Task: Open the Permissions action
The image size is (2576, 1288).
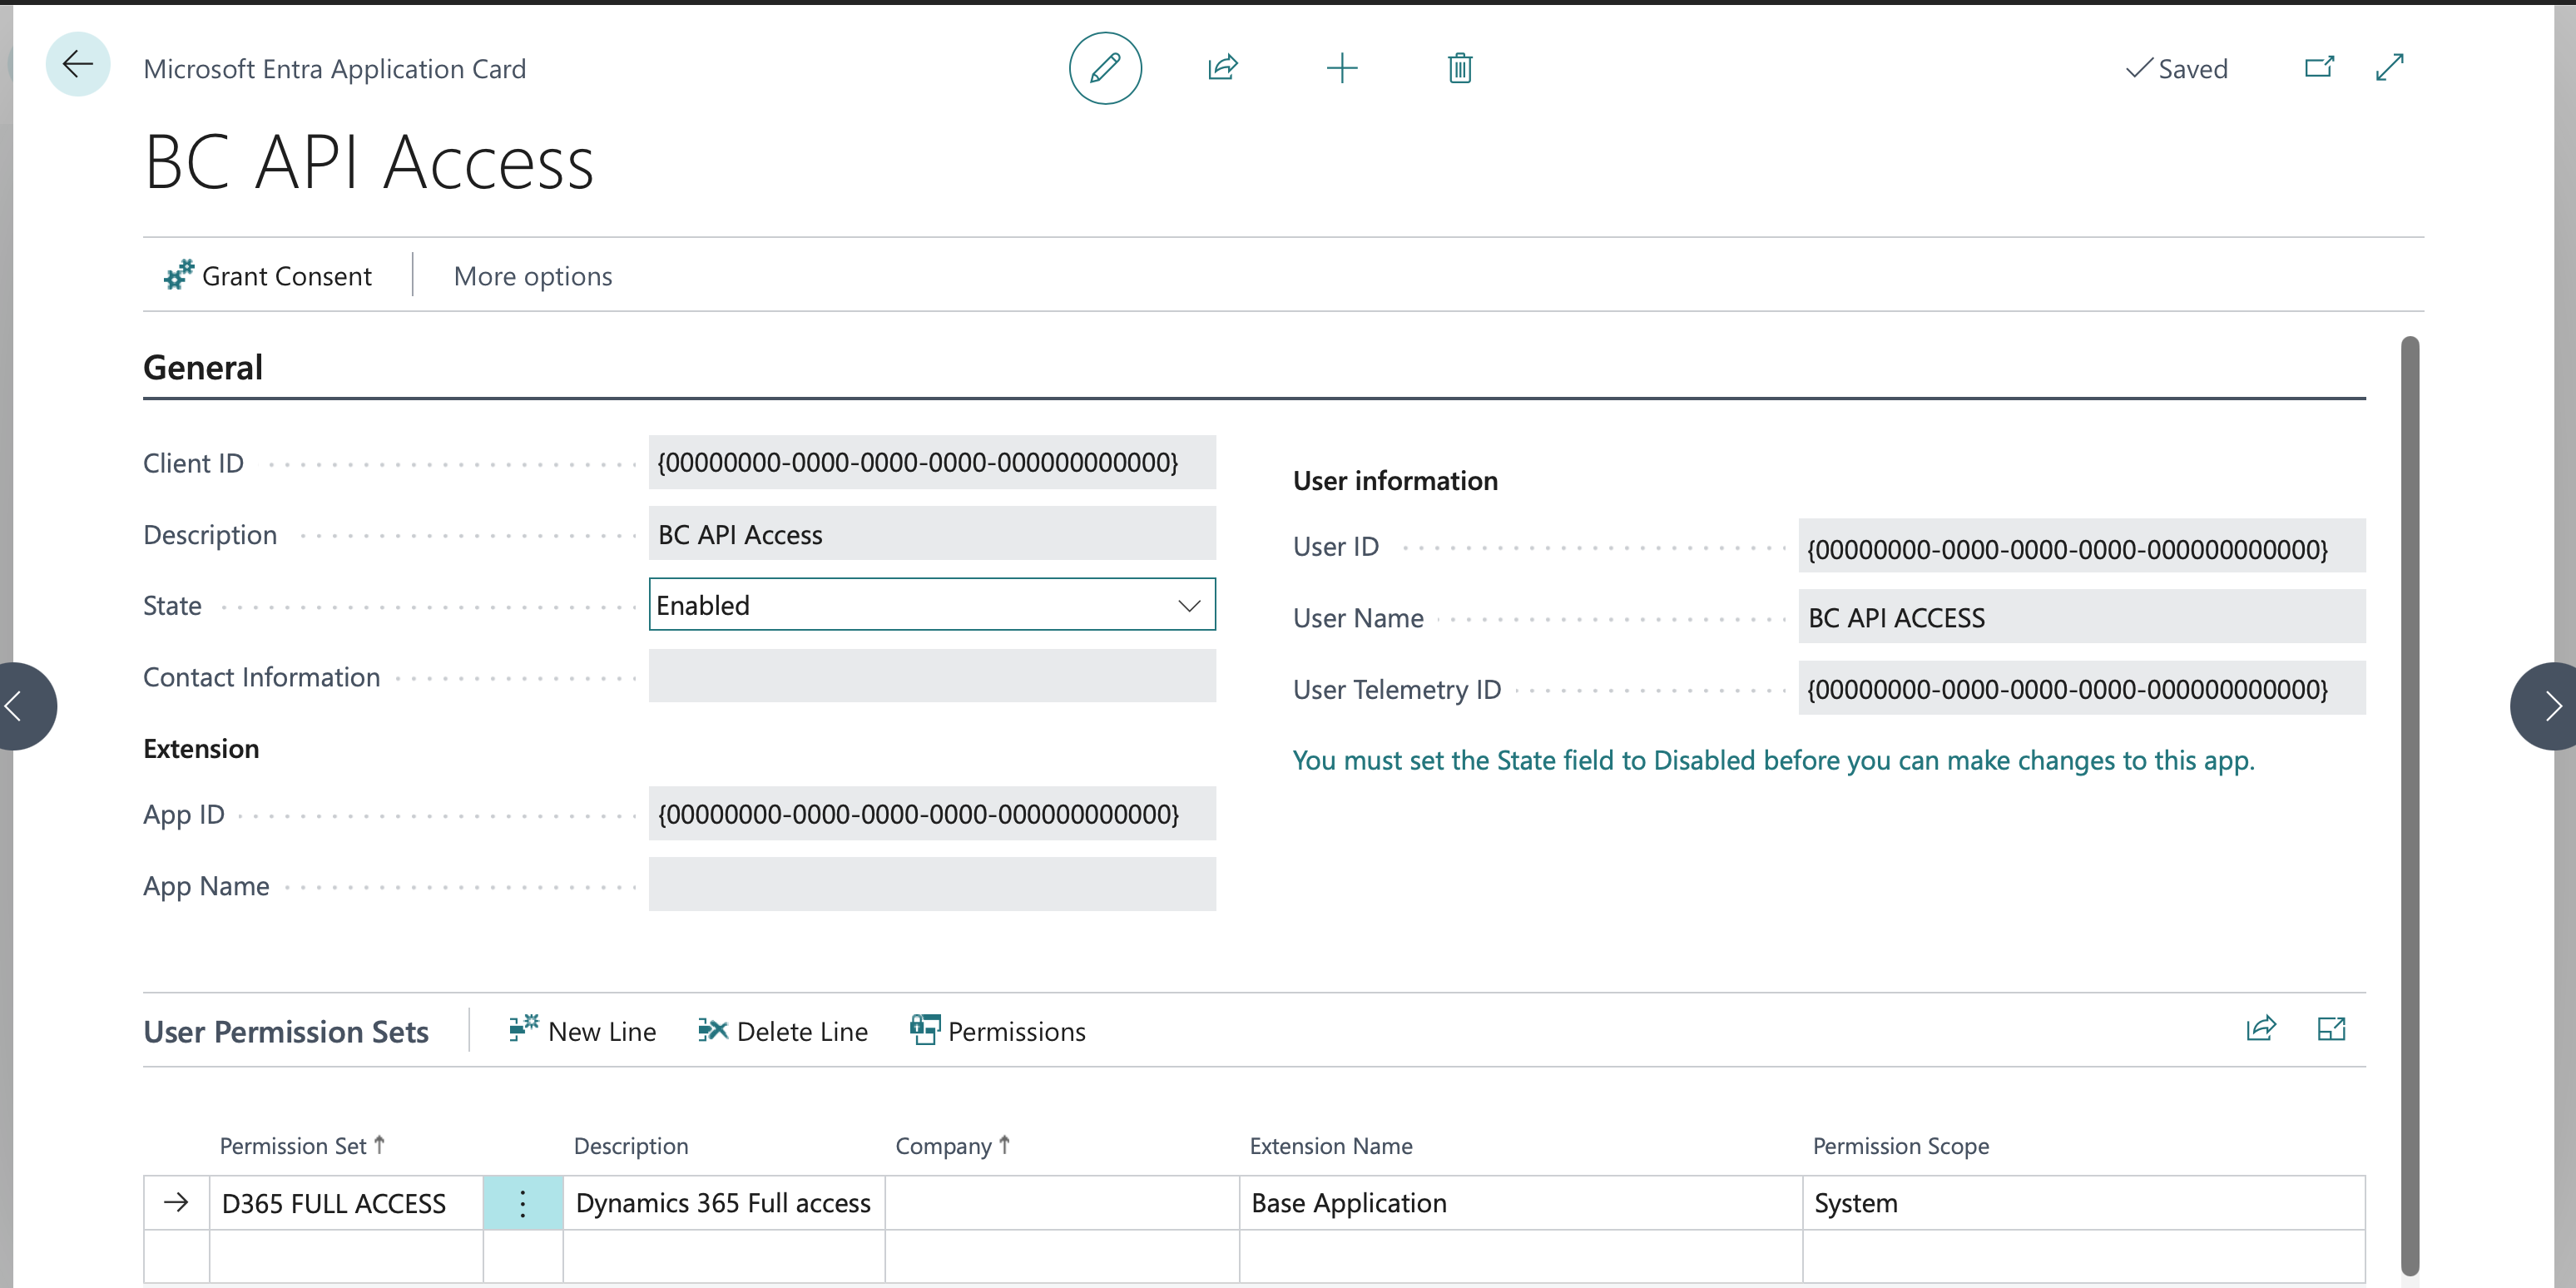Action: 997,1031
